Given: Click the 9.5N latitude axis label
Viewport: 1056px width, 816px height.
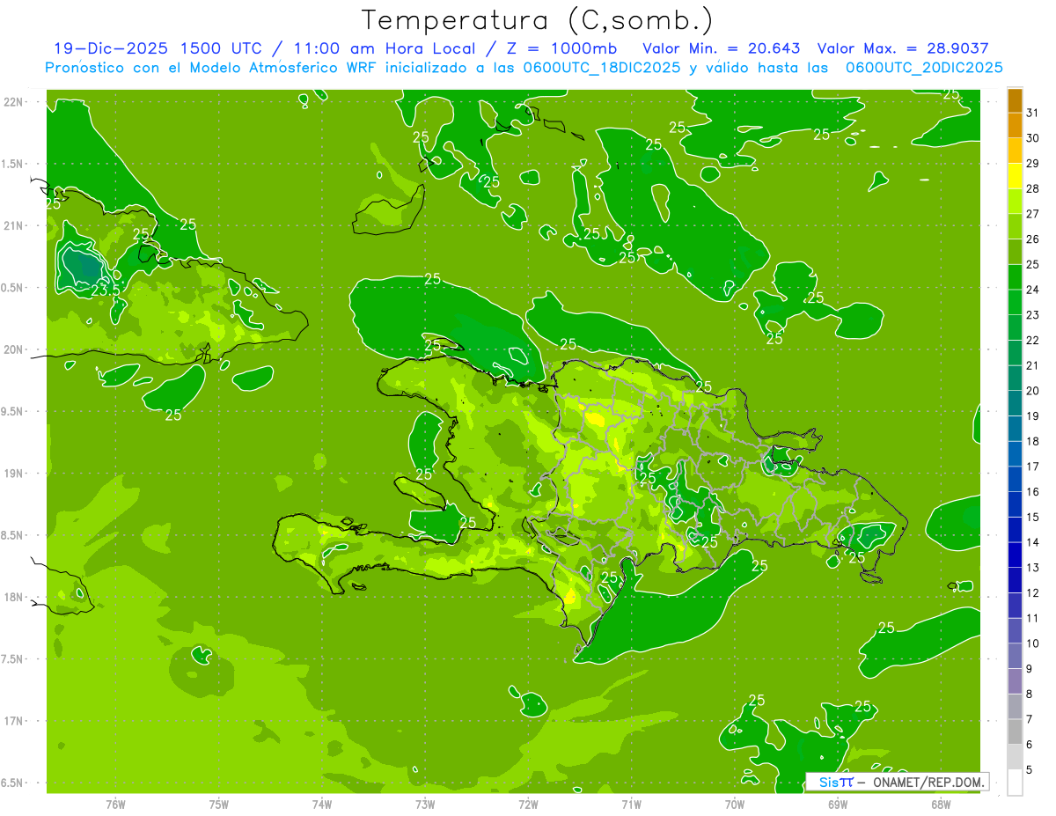Looking at the screenshot, I should pos(13,412).
